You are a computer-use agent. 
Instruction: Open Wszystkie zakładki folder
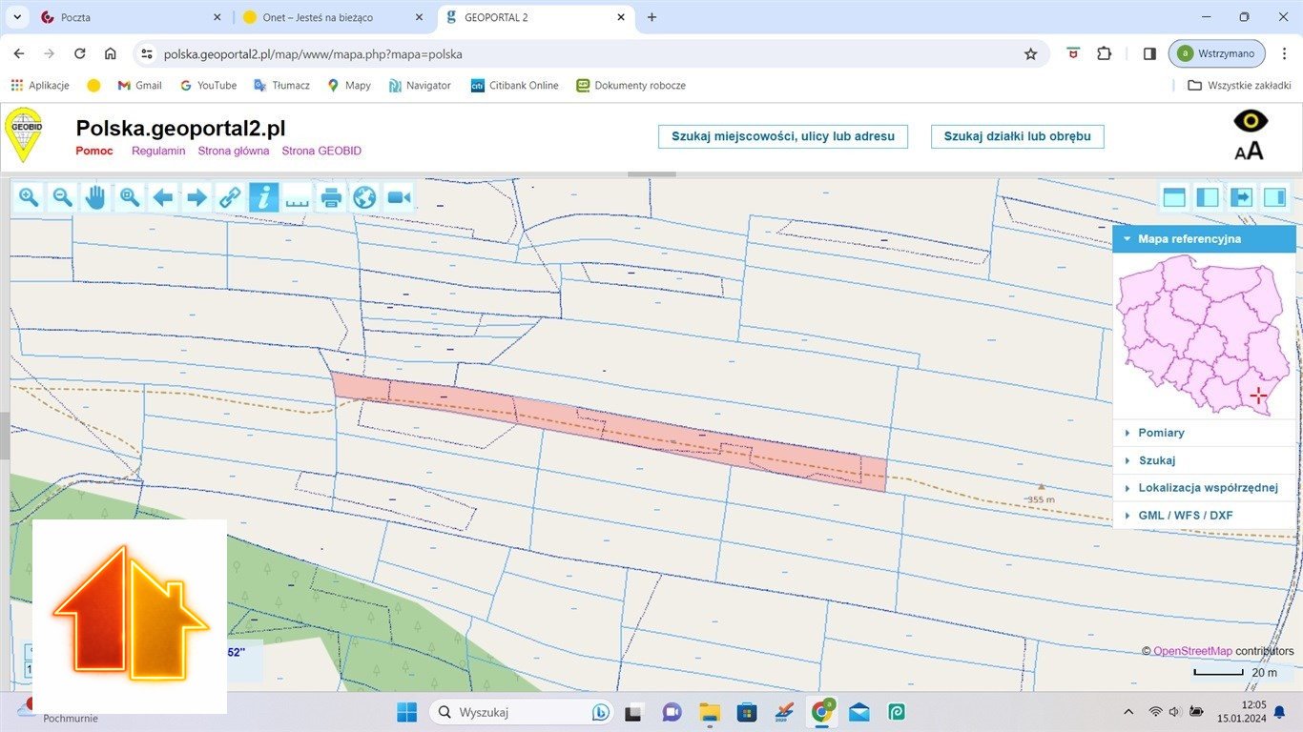point(1239,85)
